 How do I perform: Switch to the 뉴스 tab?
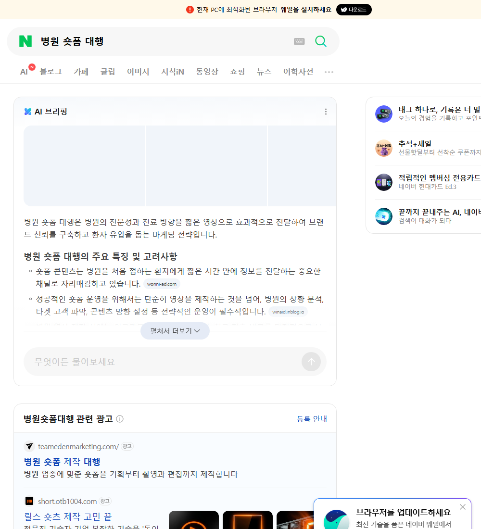[x=264, y=72]
